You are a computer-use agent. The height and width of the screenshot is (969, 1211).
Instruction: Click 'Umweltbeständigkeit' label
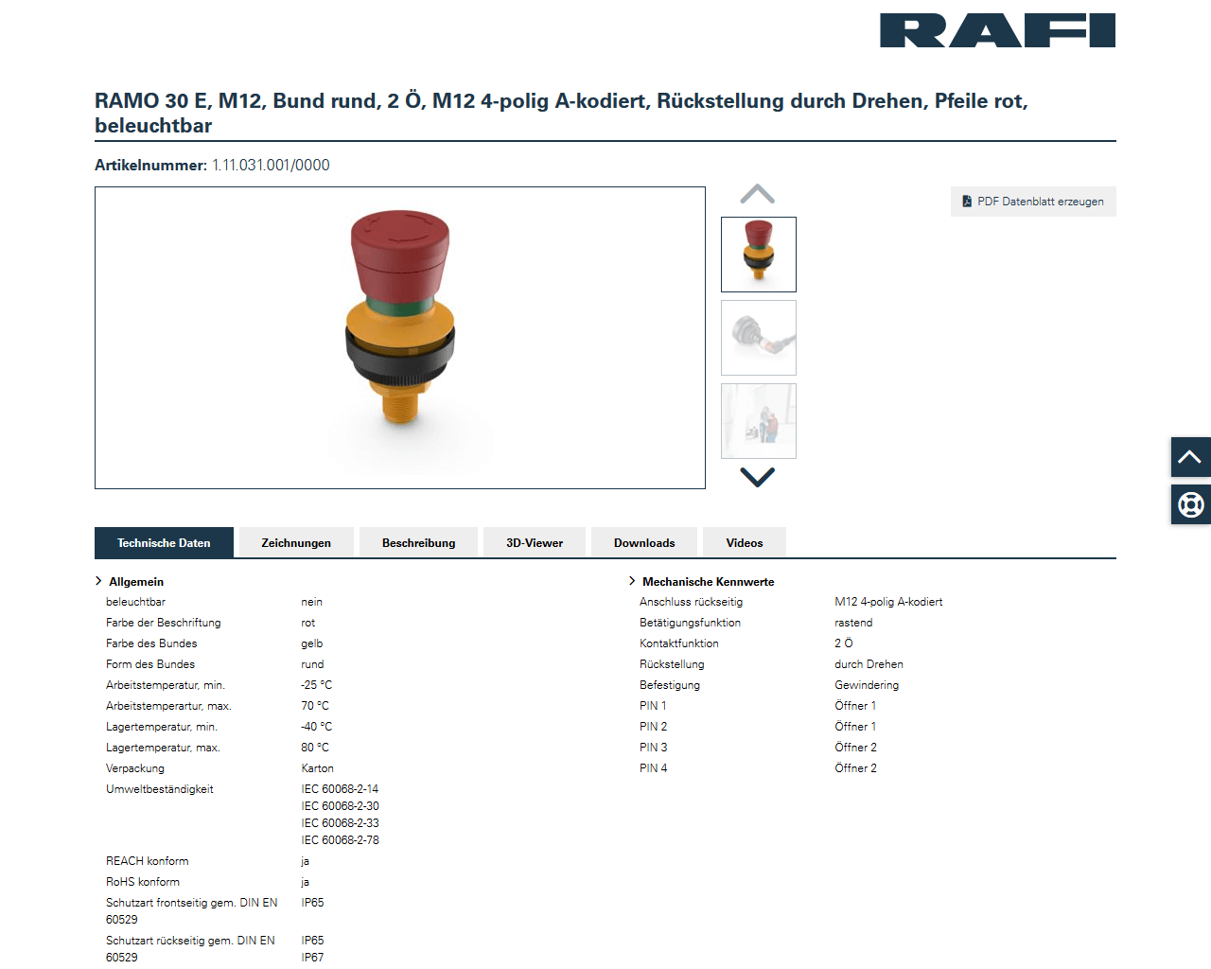(160, 789)
